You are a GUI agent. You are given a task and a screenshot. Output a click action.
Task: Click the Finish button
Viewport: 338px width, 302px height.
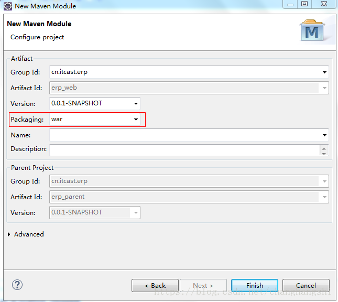pyautogui.click(x=255, y=285)
